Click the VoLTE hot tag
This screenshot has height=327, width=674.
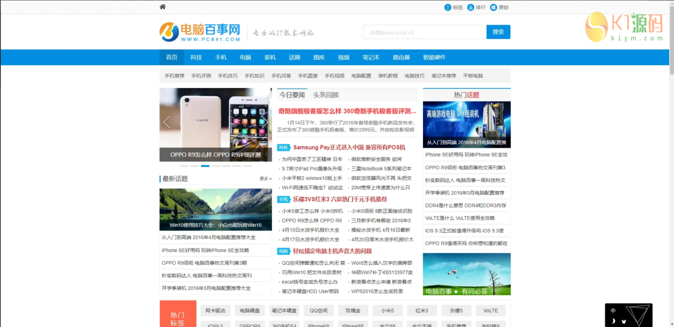pos(491,310)
